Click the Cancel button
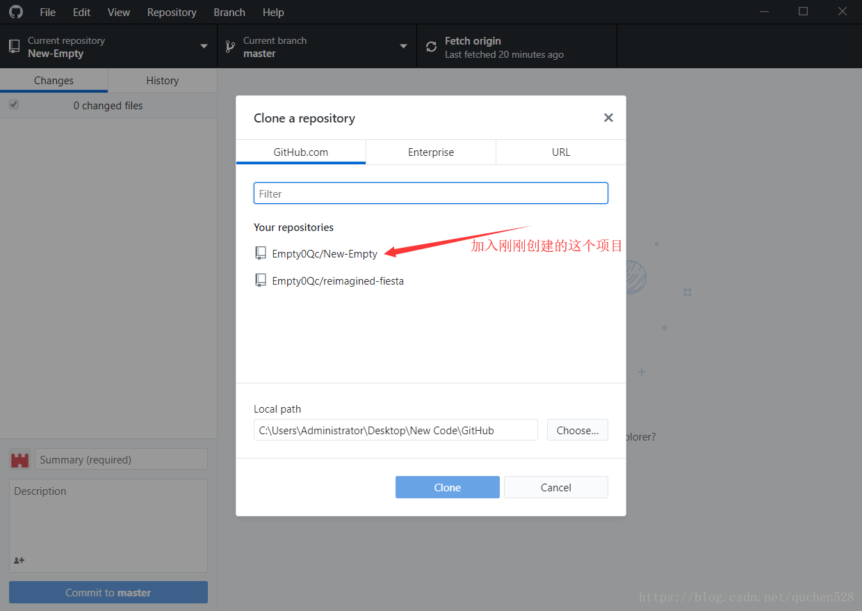 556,487
